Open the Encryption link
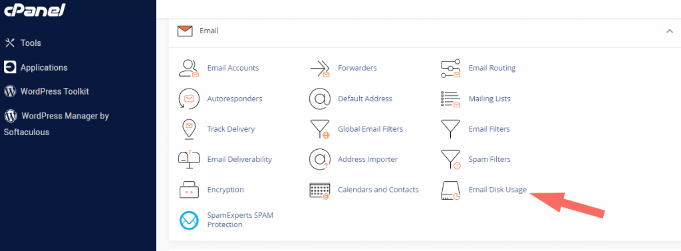Viewport: 681px width, 251px height. point(225,190)
